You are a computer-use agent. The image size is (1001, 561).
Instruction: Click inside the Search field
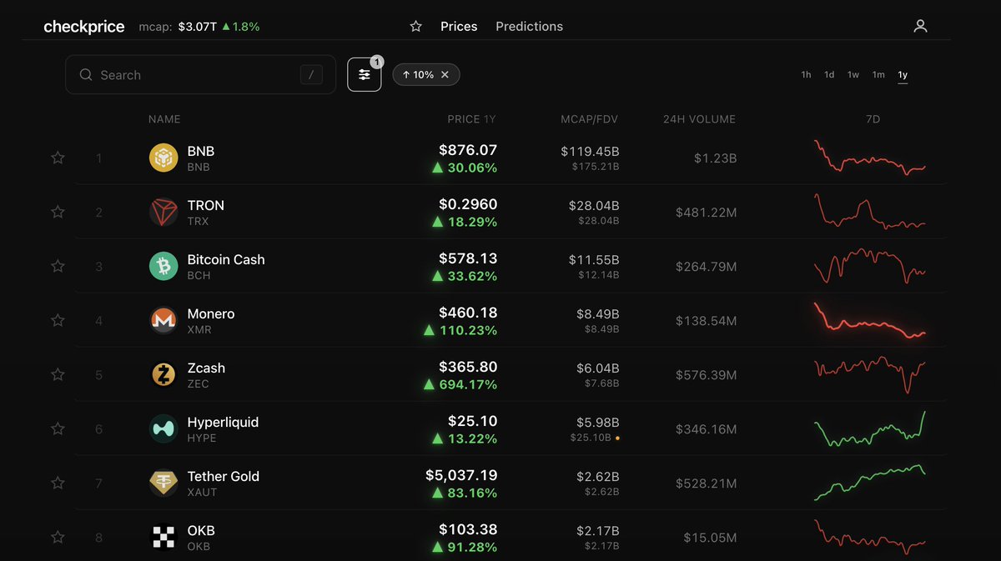(200, 74)
